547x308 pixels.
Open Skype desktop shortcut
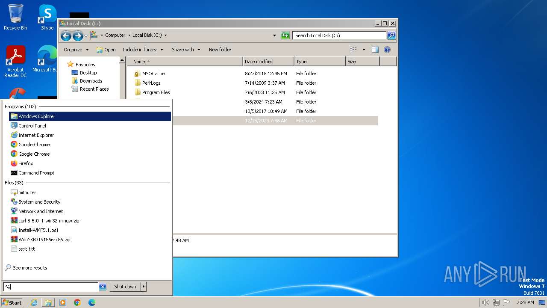coord(47,17)
